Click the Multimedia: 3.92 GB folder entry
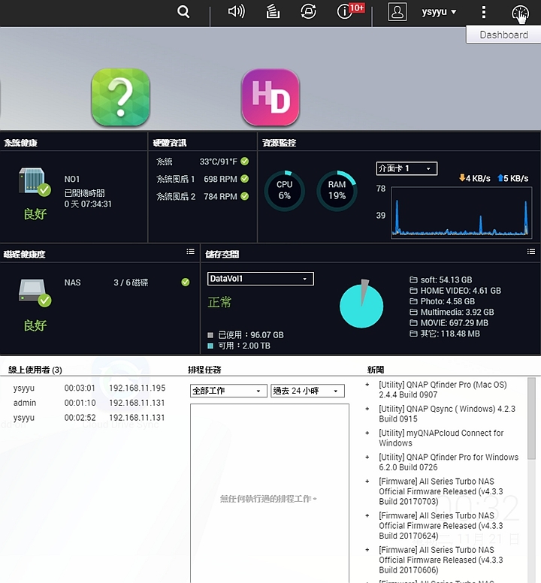This screenshot has height=583, width=541. [x=452, y=312]
